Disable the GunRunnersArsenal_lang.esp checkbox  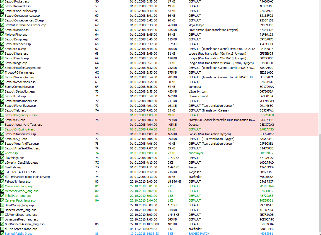coord(2,224)
